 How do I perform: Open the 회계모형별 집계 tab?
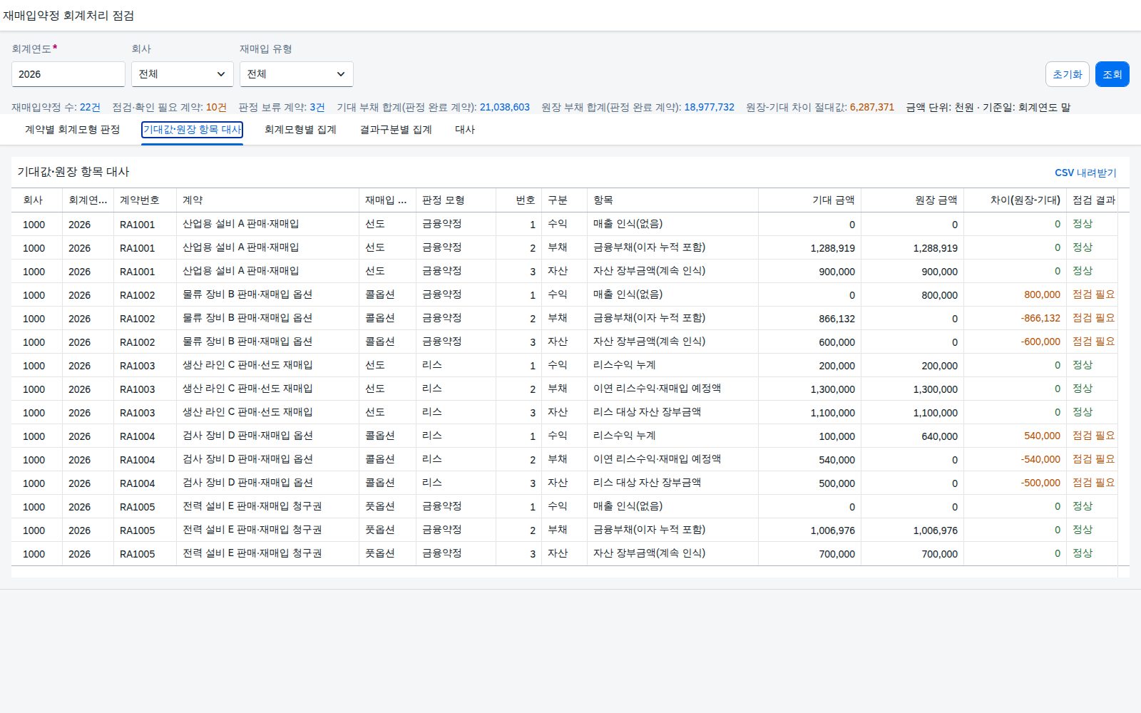[300, 130]
